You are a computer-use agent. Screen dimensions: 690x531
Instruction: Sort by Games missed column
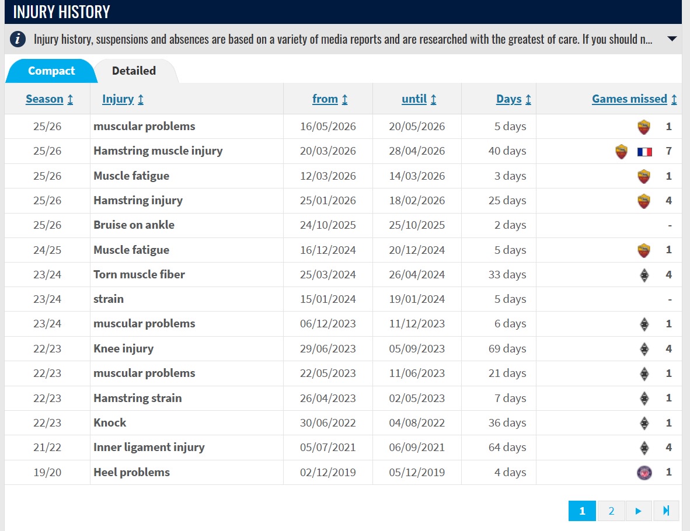[x=634, y=99]
